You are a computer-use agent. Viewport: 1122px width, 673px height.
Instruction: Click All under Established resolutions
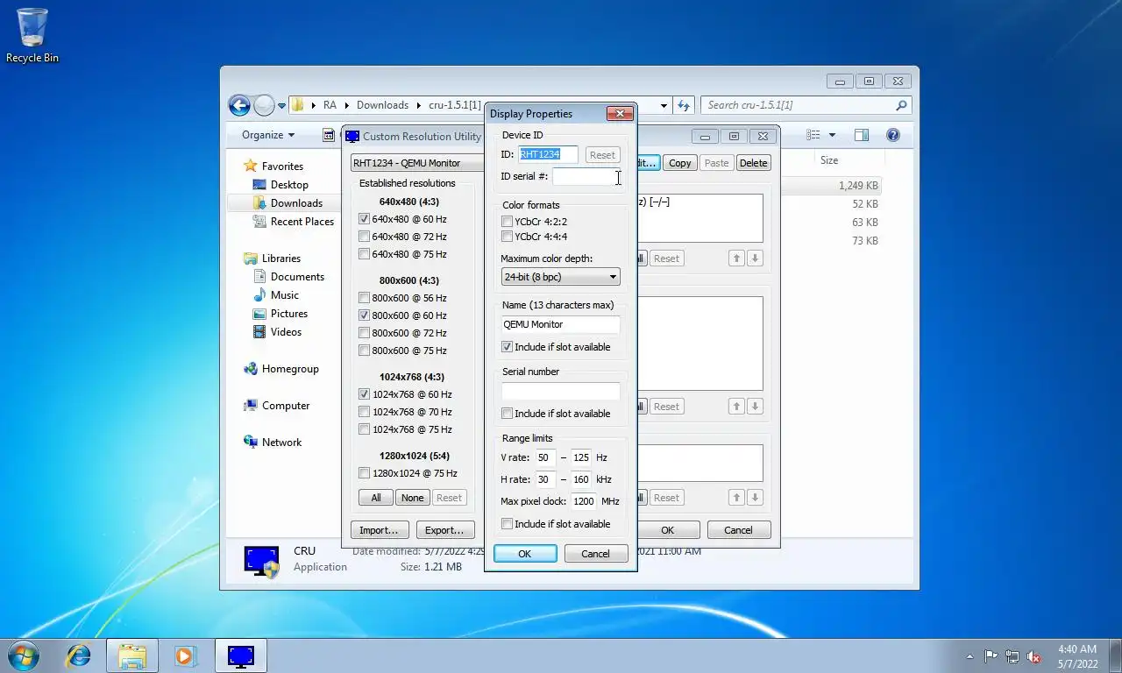click(x=376, y=498)
